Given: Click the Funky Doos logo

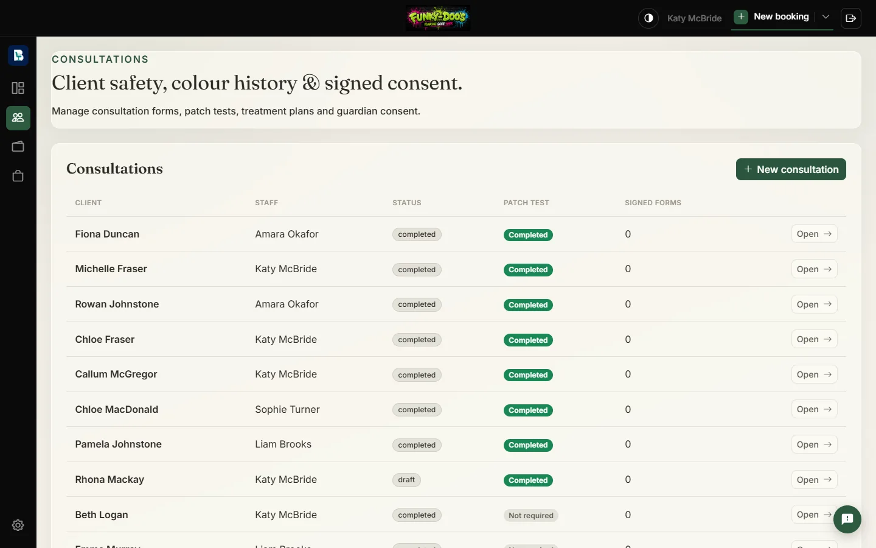Looking at the screenshot, I should click(438, 18).
